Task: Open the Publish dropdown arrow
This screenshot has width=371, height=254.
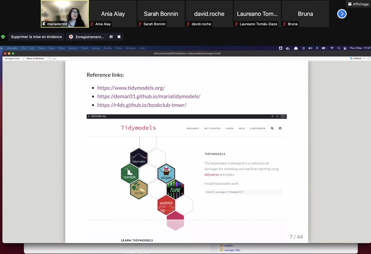Action: pyautogui.click(x=364, y=58)
